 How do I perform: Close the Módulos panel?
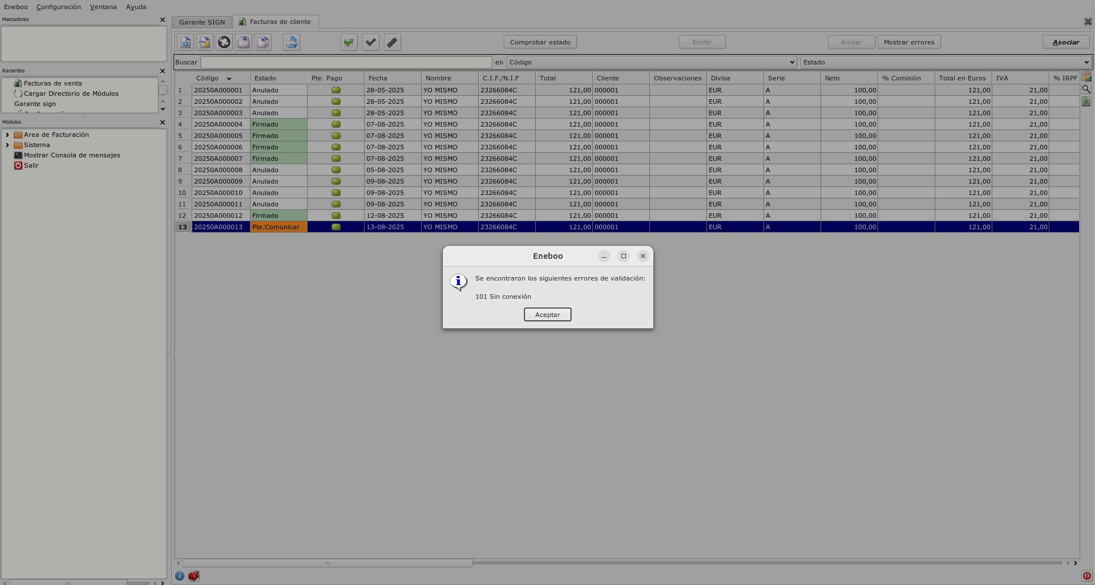163,122
